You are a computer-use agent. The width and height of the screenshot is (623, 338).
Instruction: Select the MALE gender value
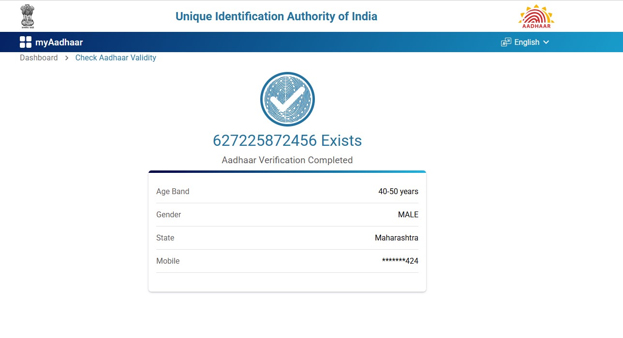[x=408, y=215]
